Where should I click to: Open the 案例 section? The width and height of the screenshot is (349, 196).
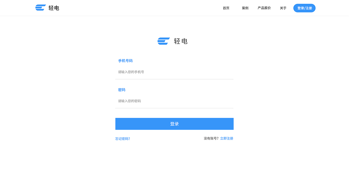click(245, 8)
